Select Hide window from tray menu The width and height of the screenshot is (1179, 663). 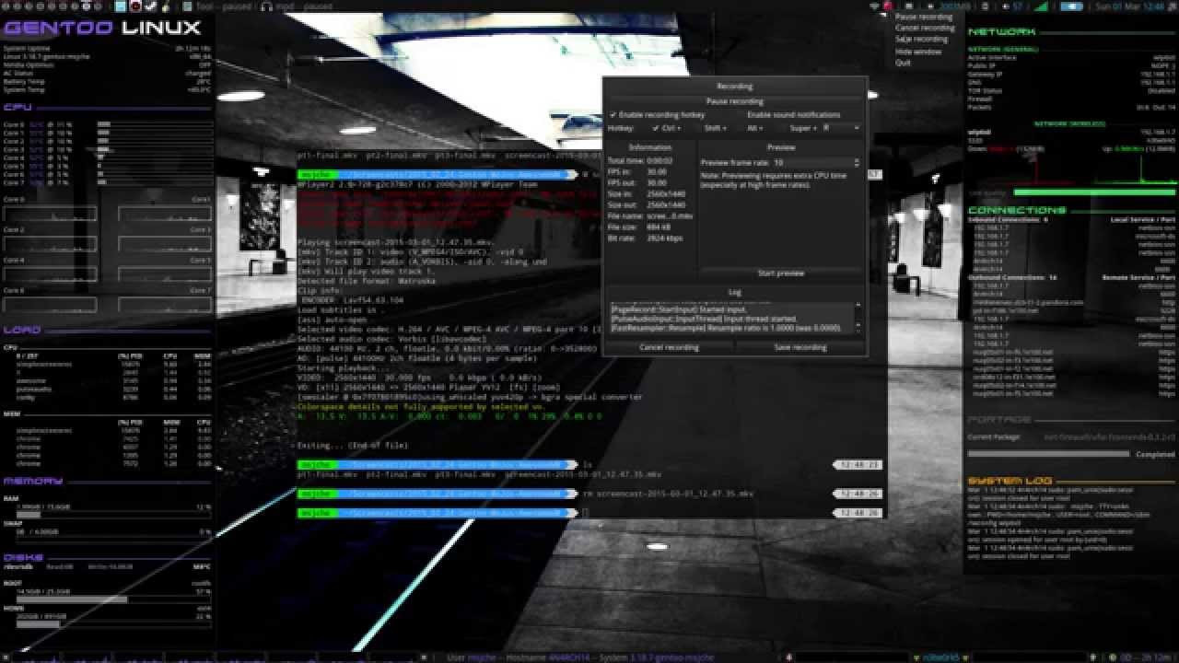coord(918,52)
